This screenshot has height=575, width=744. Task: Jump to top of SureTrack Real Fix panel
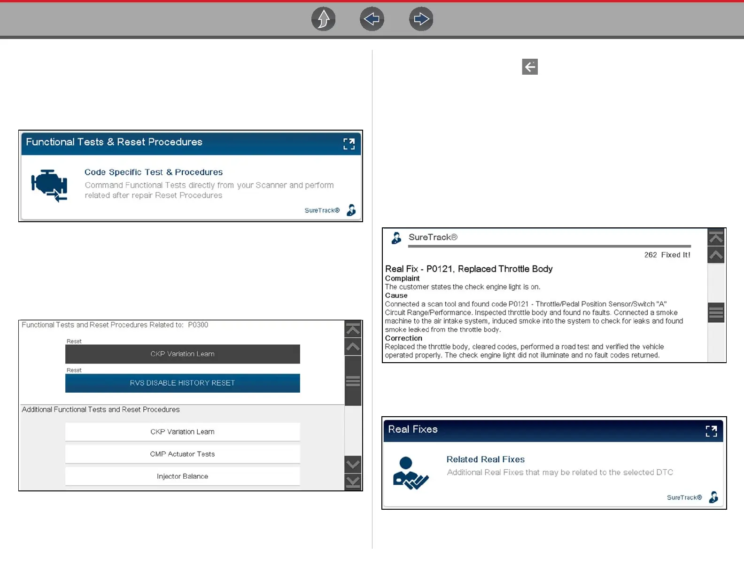pyautogui.click(x=716, y=237)
